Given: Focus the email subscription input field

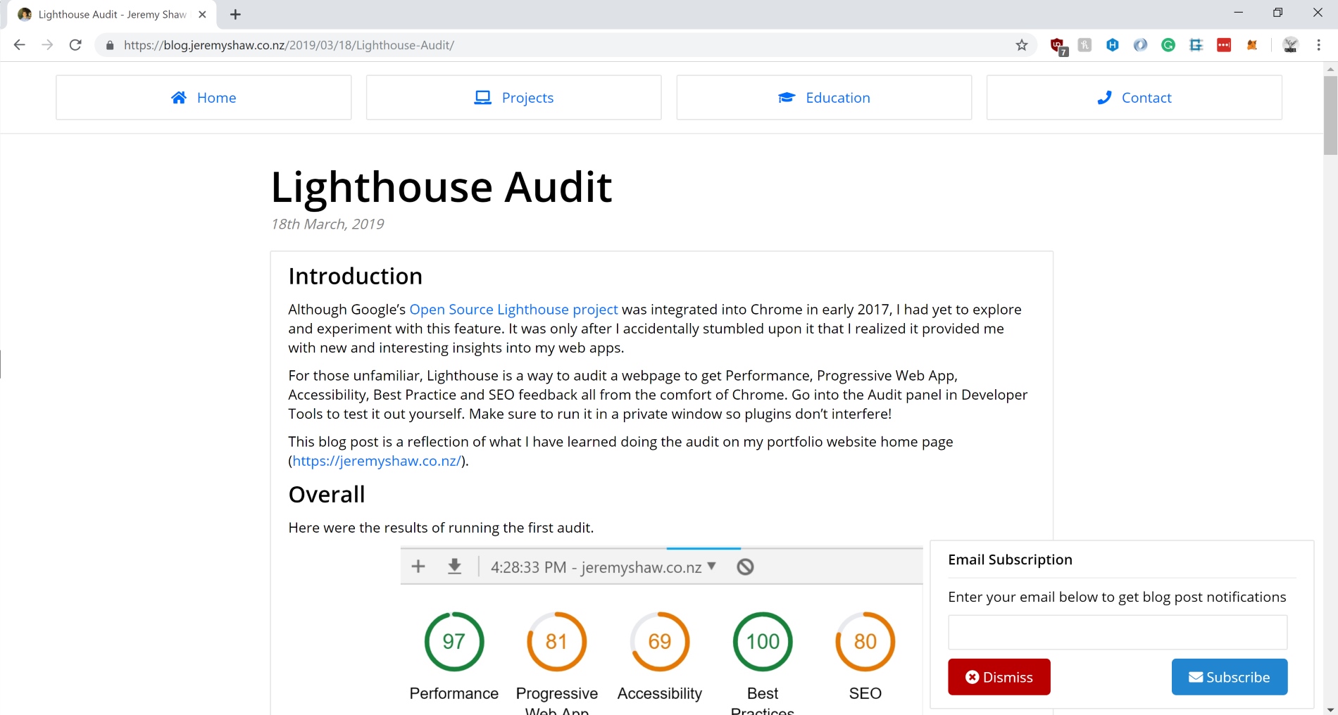Looking at the screenshot, I should (1117, 632).
